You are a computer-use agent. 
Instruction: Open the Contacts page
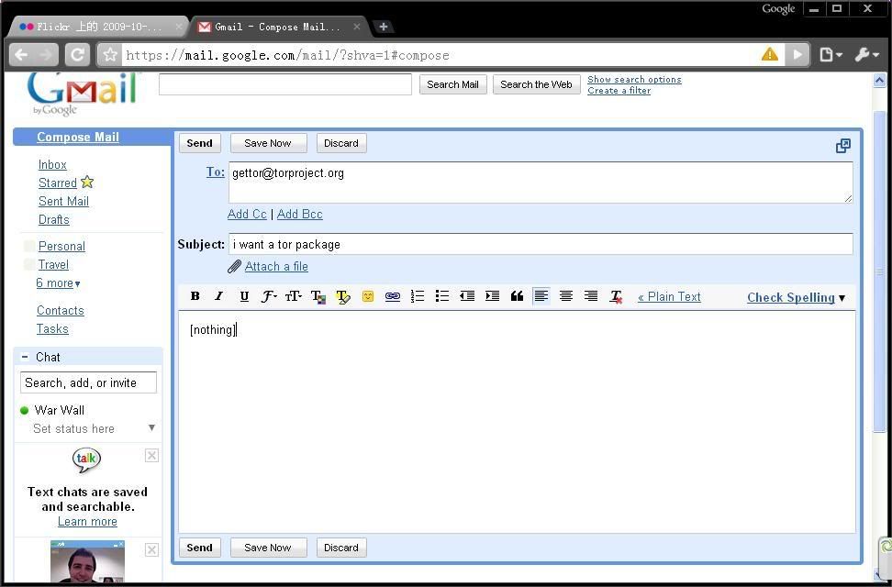(61, 311)
